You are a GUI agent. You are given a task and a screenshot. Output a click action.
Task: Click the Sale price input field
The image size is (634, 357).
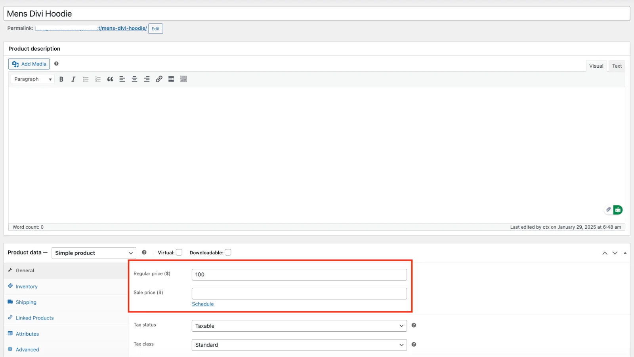pyautogui.click(x=299, y=294)
